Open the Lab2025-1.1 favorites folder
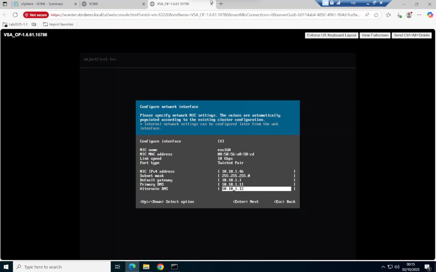The image size is (436, 272). 15,24
